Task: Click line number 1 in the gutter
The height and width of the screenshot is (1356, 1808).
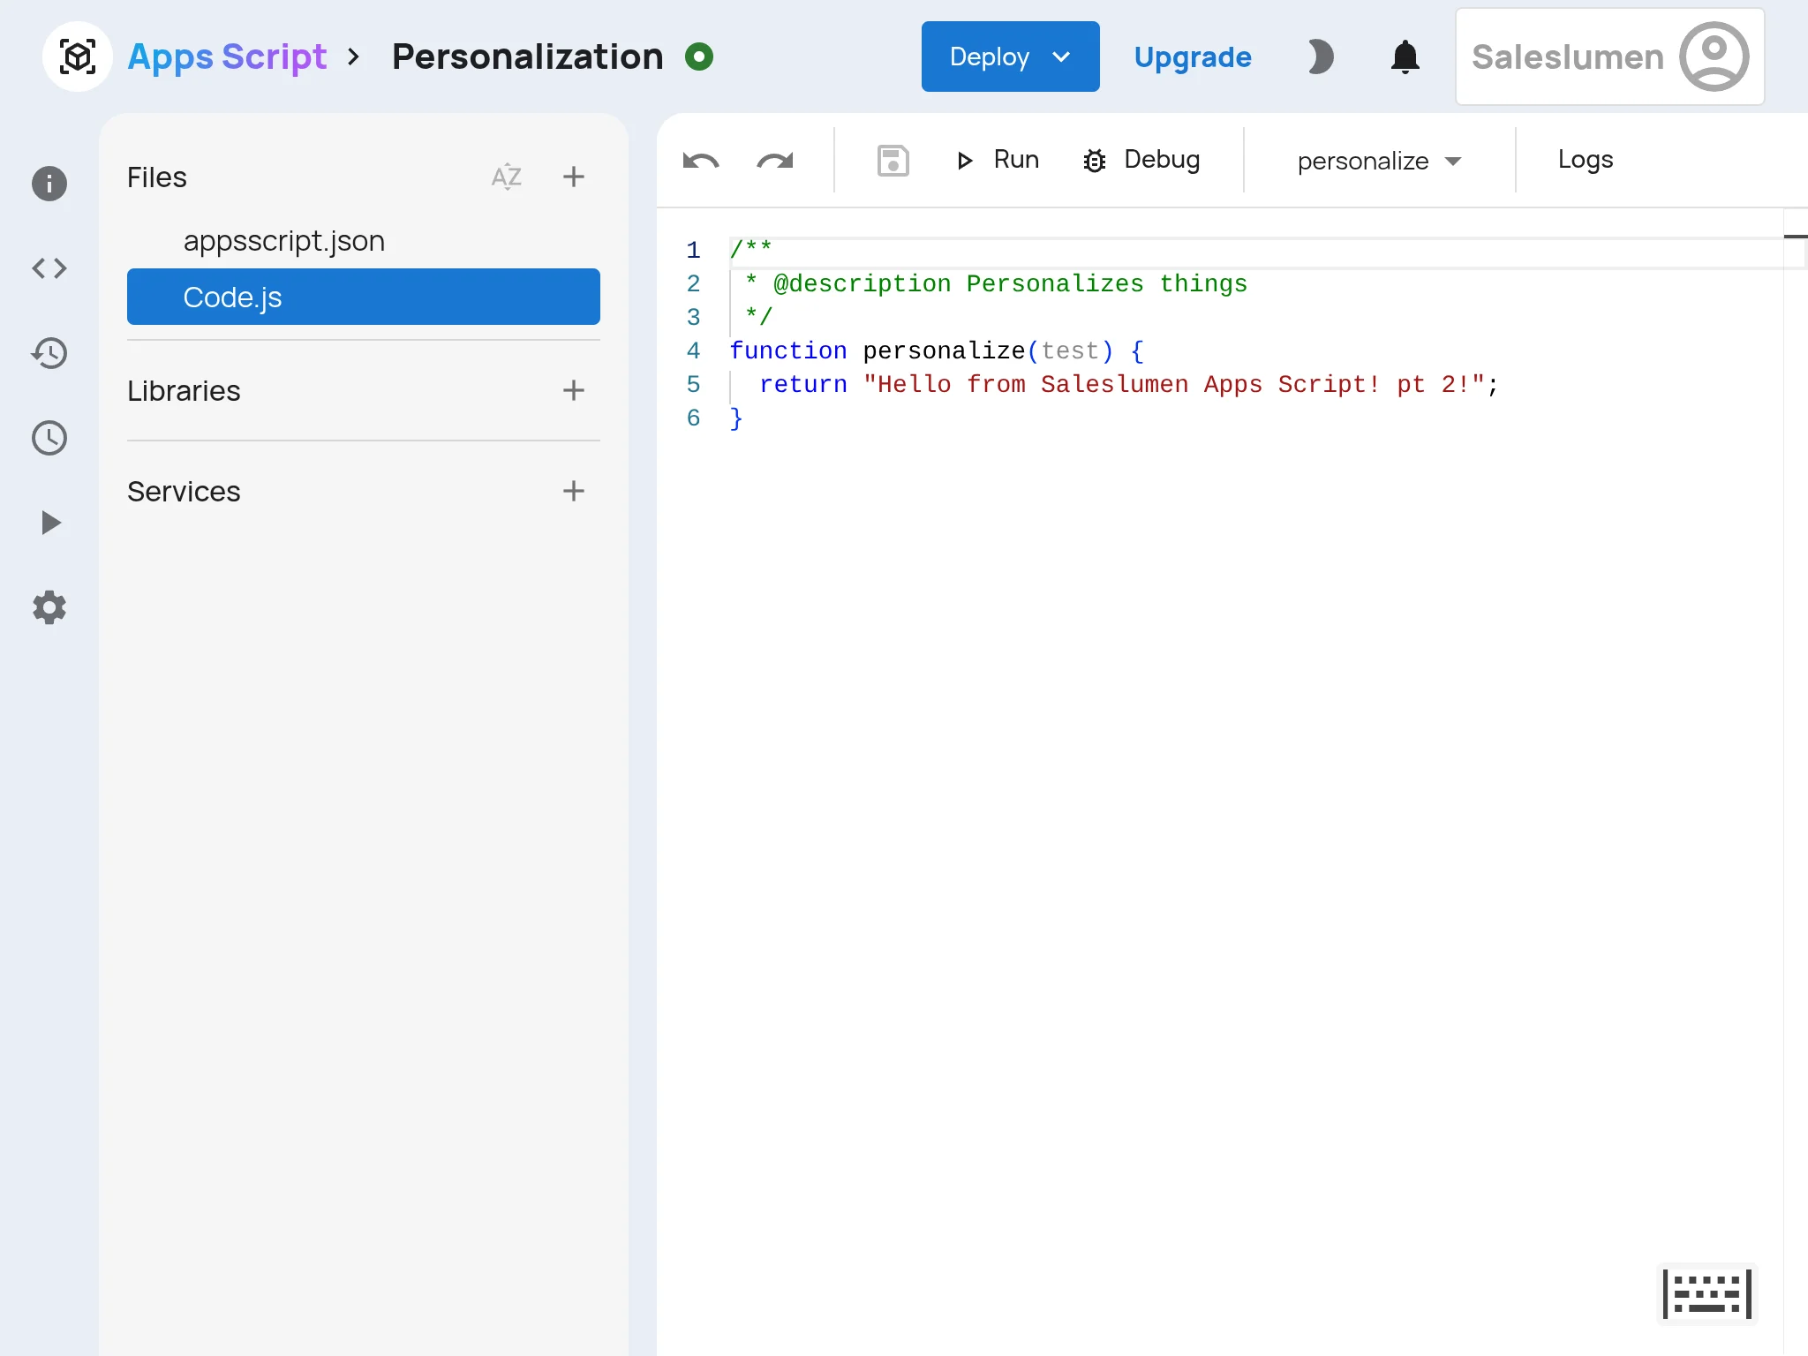Action: (x=694, y=251)
